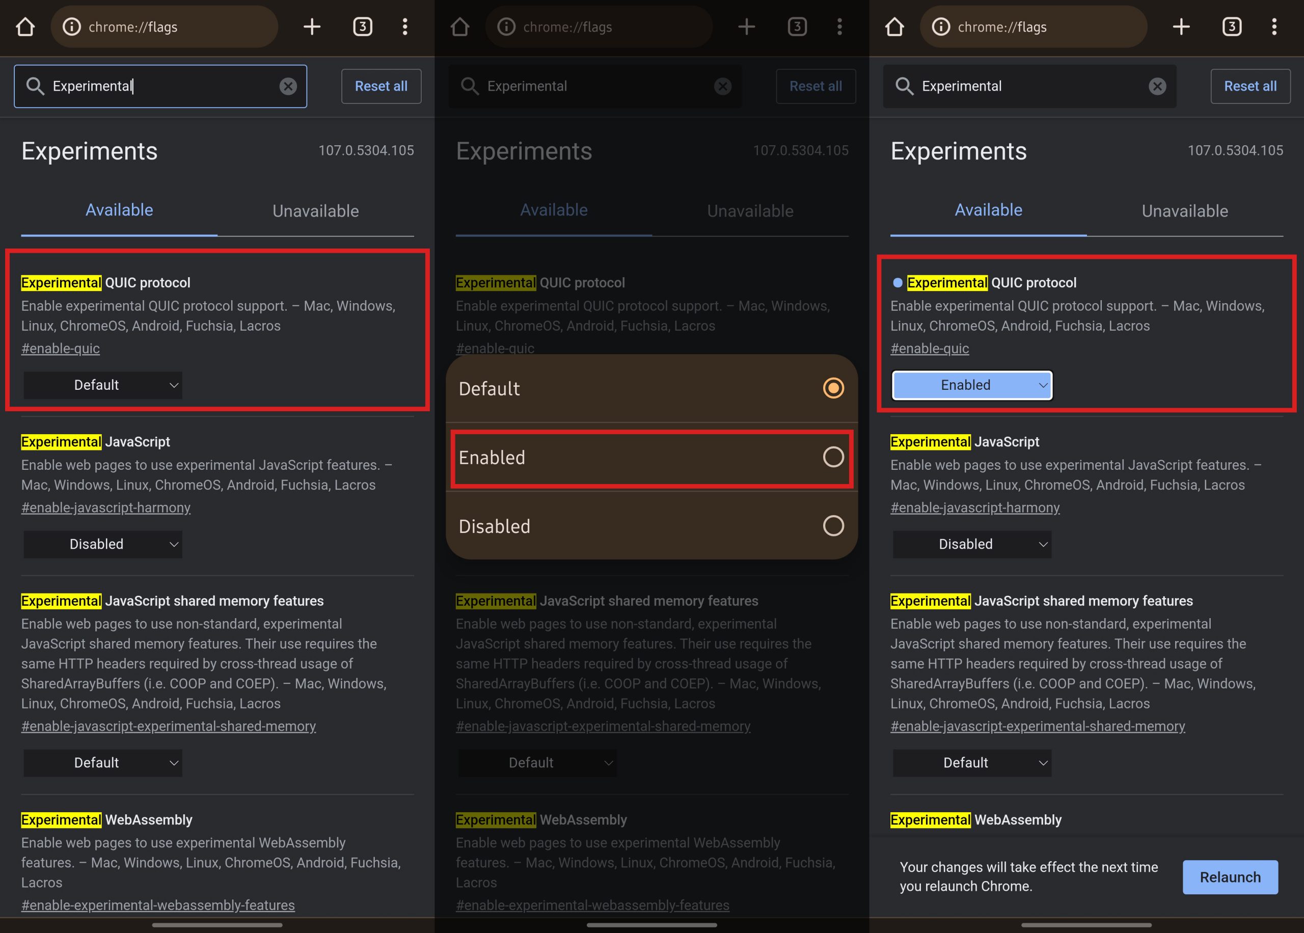This screenshot has height=933, width=1304.
Task: Tap the home icon in left panel
Action: coord(25,26)
